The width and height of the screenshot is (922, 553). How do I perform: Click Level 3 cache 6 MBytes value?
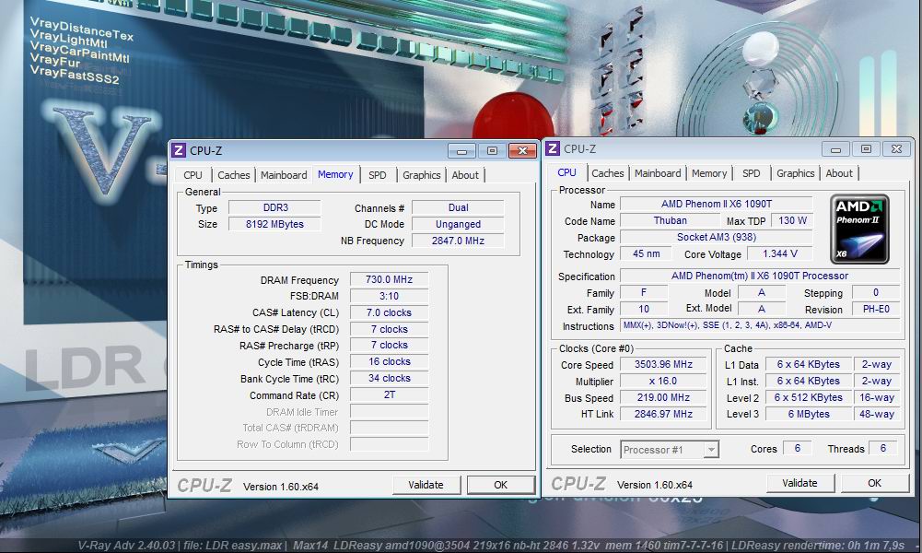809,414
